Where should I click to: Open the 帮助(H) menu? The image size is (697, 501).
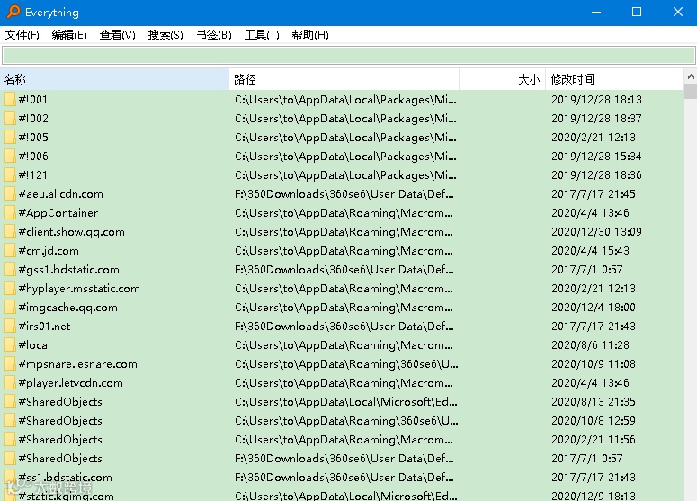(x=309, y=35)
